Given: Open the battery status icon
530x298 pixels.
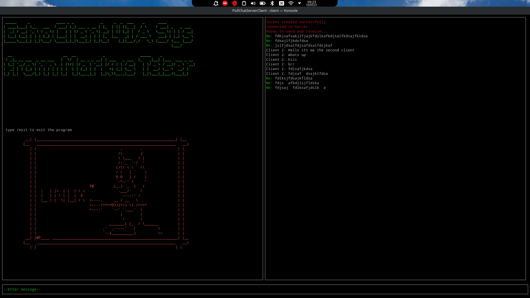Looking at the screenshot, I should coord(263,3).
